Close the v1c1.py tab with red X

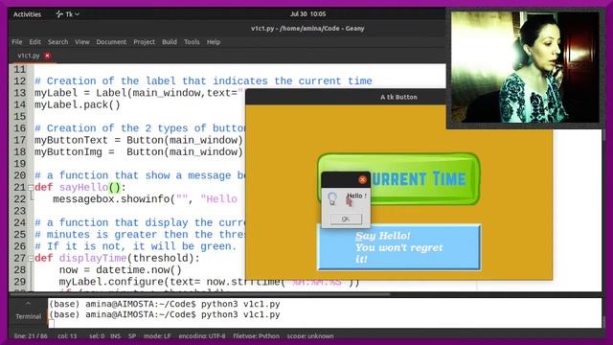(x=47, y=56)
